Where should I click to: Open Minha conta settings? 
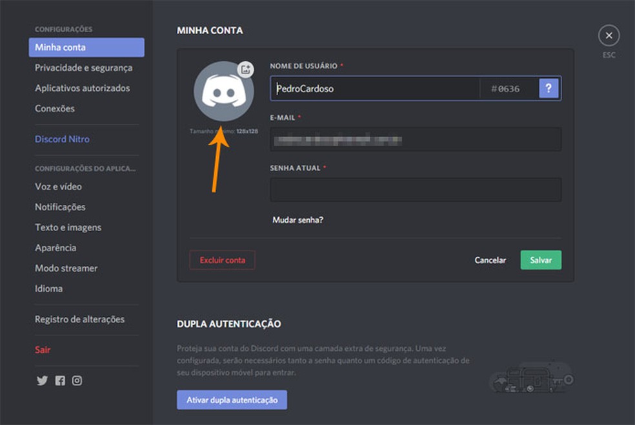point(86,47)
